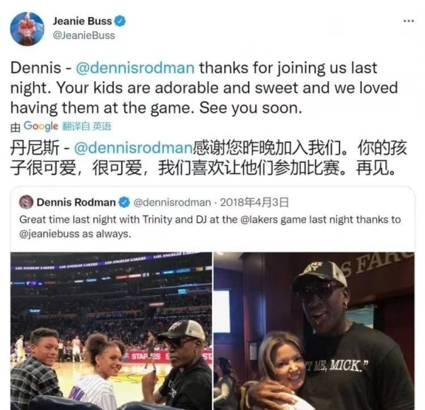Click Jeanie Buss's profile avatar
This screenshot has width=425, height=410.
(27, 29)
